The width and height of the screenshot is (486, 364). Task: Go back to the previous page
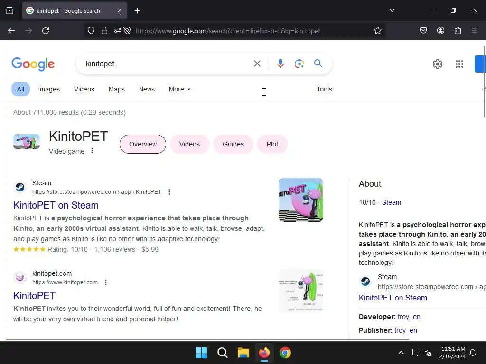tap(11, 31)
